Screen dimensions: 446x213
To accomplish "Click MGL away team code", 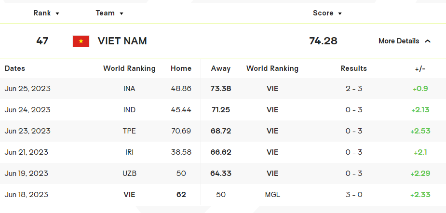I will click(x=272, y=195).
